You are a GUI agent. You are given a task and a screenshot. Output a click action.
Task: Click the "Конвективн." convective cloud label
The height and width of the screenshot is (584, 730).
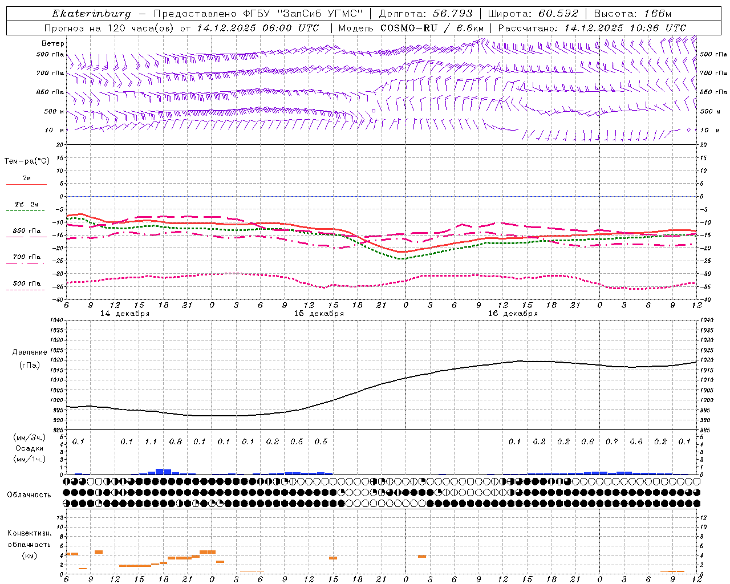click(29, 533)
